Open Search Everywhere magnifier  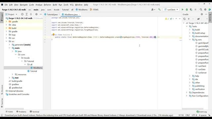click(201, 10)
